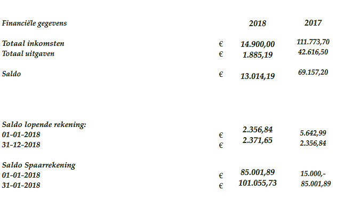Image resolution: width=344 pixels, height=199 pixels.
Task: Click the 14.900,00 income value
Action: (x=258, y=44)
